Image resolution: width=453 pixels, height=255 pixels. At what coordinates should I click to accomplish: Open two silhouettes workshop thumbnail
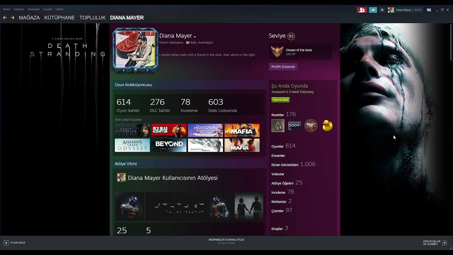(x=249, y=206)
